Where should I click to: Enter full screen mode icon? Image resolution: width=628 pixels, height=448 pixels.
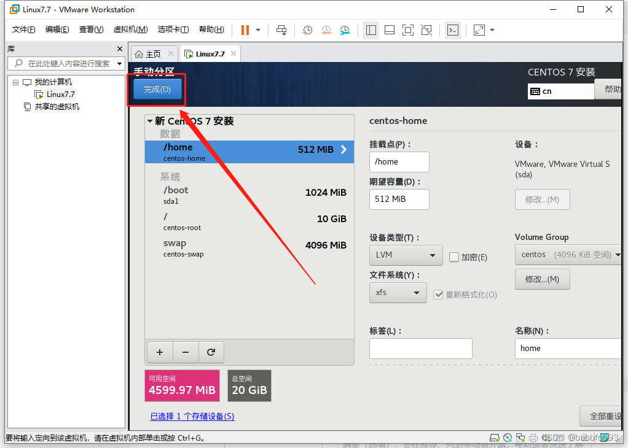[408, 30]
